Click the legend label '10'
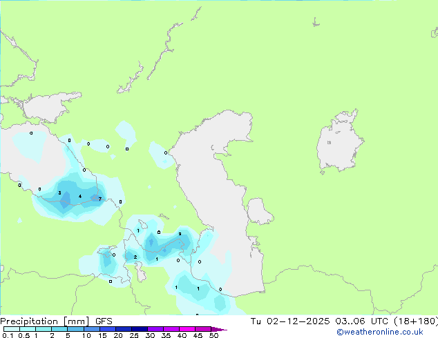 click(86, 335)
